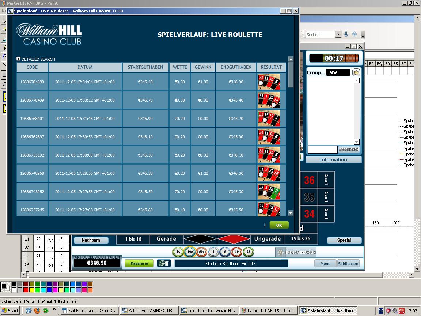421x316 pixels.
Task: Pick the yellow color in Paint palette
Action: (32, 290)
